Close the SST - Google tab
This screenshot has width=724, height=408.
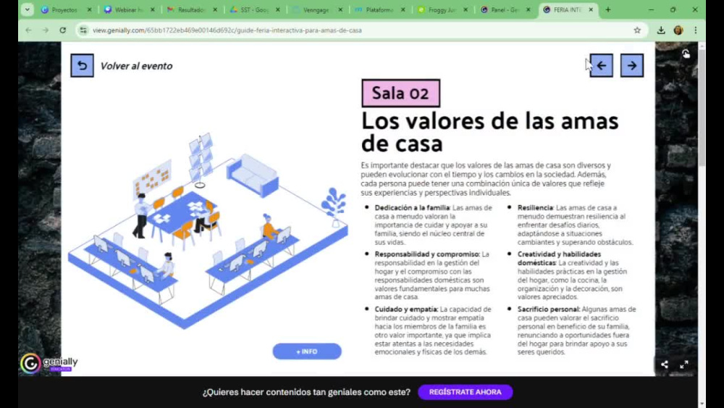tap(277, 9)
